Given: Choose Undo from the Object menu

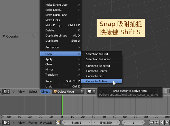Looking at the screenshot, I should 61,86.
